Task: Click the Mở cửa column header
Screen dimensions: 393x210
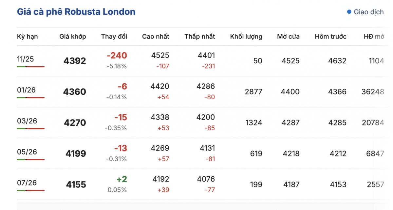Action: (x=288, y=37)
